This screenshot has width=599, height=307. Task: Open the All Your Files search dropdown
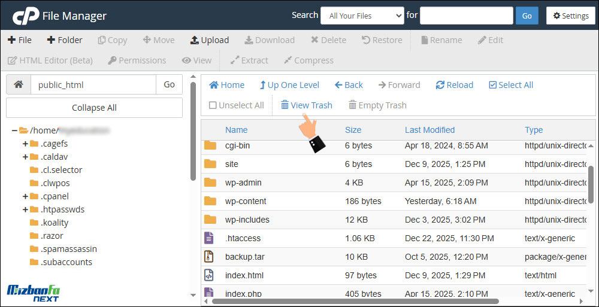[362, 16]
